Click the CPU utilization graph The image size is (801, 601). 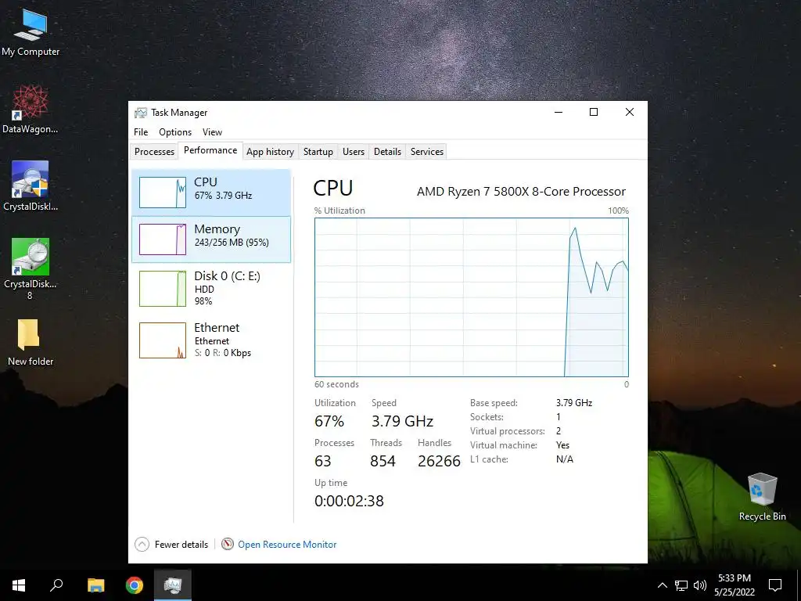click(472, 297)
